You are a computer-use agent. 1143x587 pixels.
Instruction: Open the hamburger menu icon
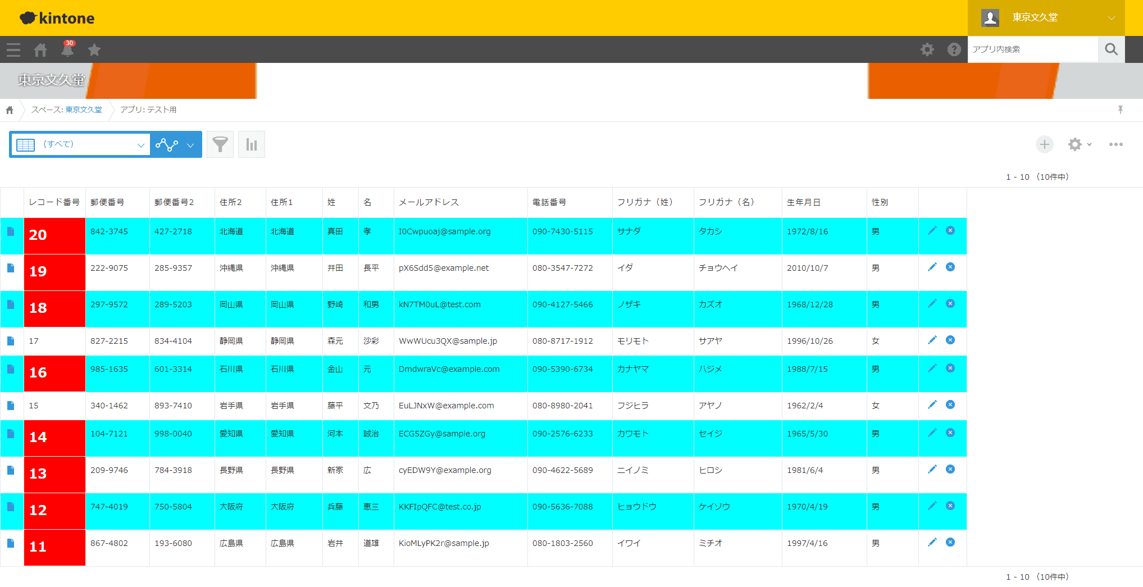point(13,50)
